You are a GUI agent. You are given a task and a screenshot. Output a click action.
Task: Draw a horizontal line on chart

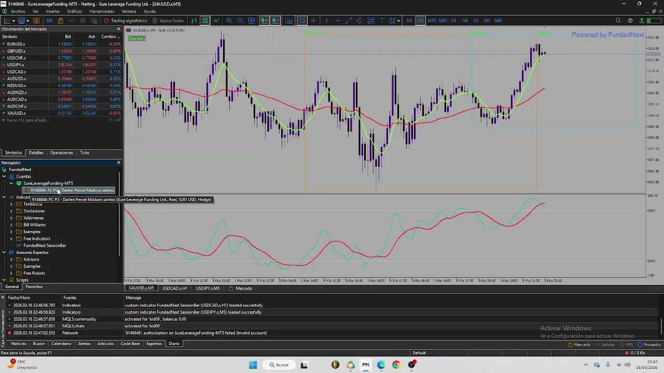[338, 21]
